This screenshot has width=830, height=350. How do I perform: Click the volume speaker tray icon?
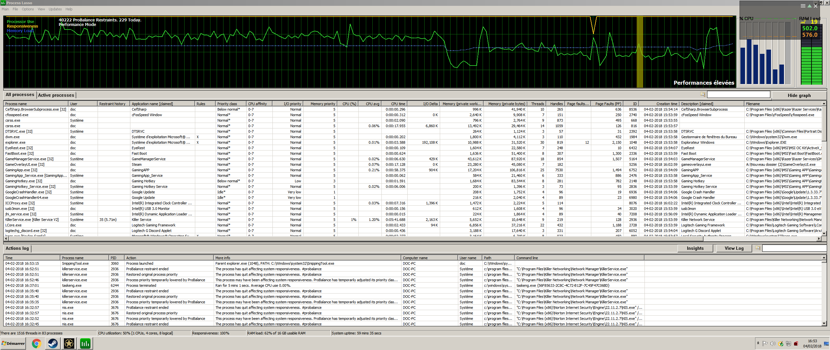point(773,344)
